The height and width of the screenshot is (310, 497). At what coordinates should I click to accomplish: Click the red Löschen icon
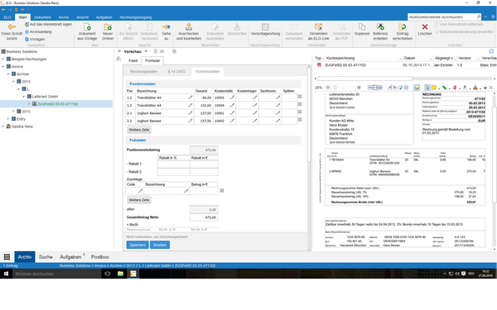tap(425, 26)
